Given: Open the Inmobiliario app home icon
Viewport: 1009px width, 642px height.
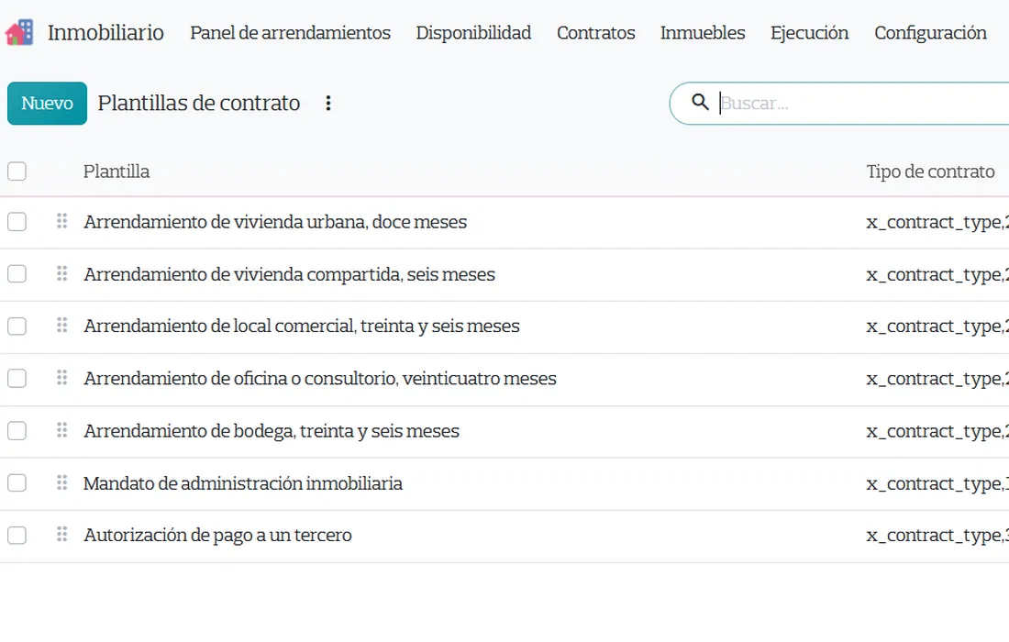Looking at the screenshot, I should [19, 32].
